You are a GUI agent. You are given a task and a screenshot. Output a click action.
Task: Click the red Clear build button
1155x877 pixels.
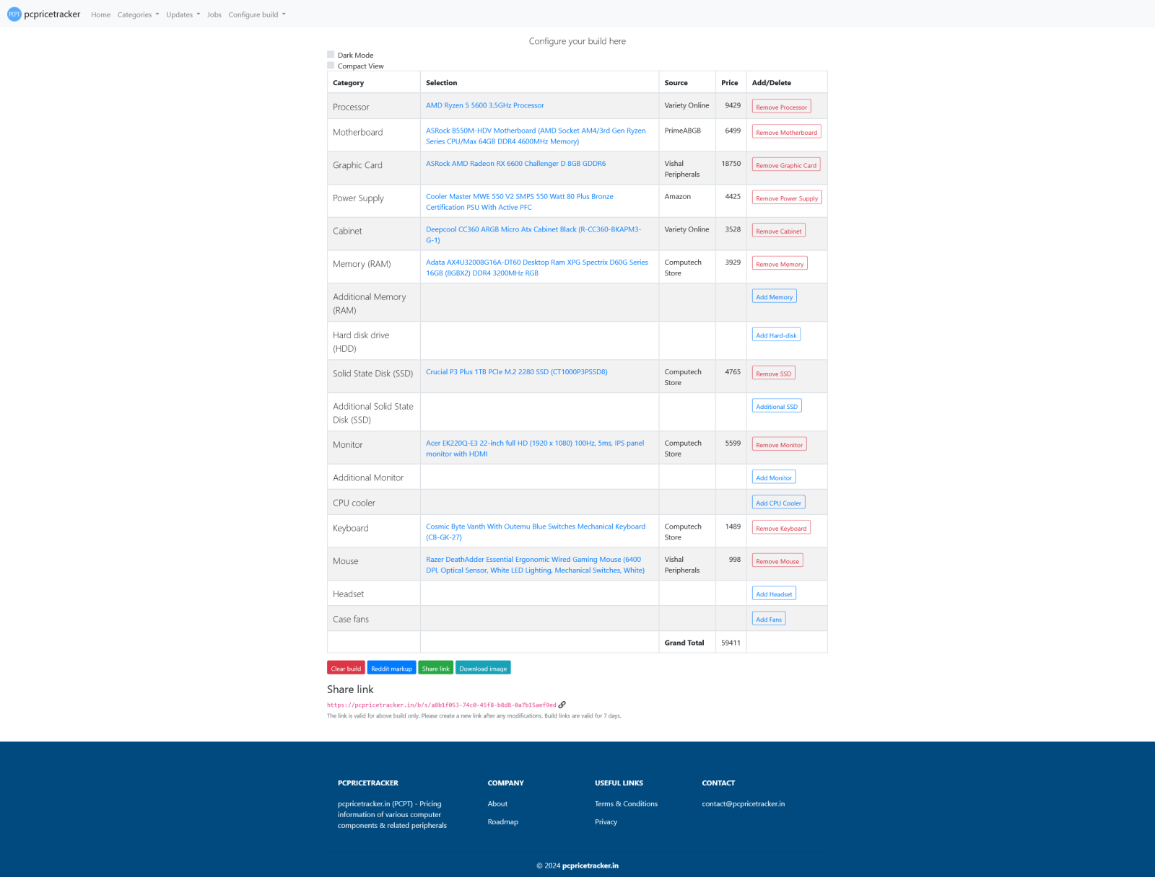tap(346, 668)
